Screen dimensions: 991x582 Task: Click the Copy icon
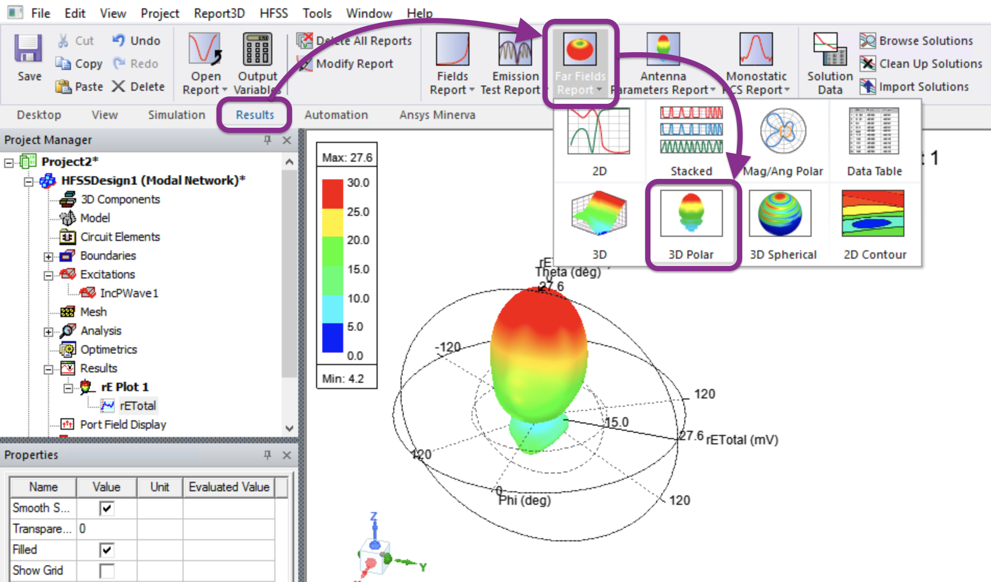[x=63, y=64]
